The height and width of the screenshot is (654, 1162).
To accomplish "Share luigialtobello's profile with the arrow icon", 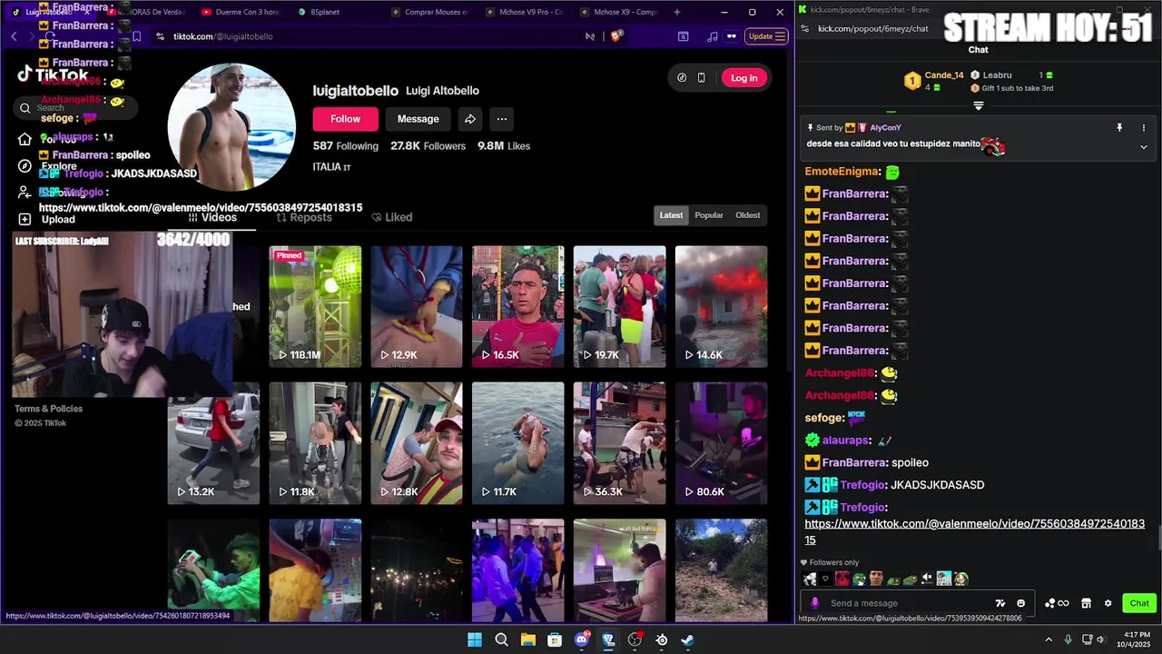I will (x=470, y=119).
